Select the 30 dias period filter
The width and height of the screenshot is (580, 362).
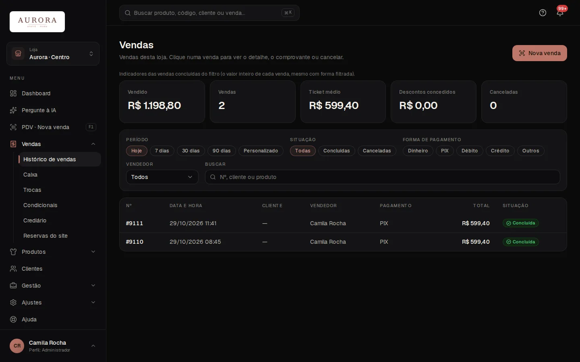(191, 151)
